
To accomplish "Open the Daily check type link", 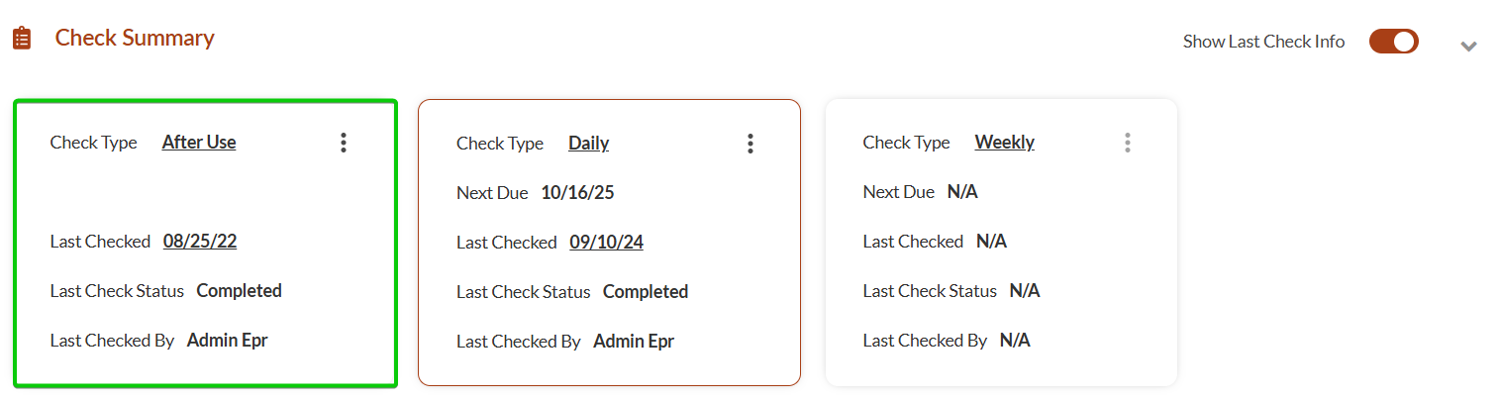I will (x=588, y=144).
